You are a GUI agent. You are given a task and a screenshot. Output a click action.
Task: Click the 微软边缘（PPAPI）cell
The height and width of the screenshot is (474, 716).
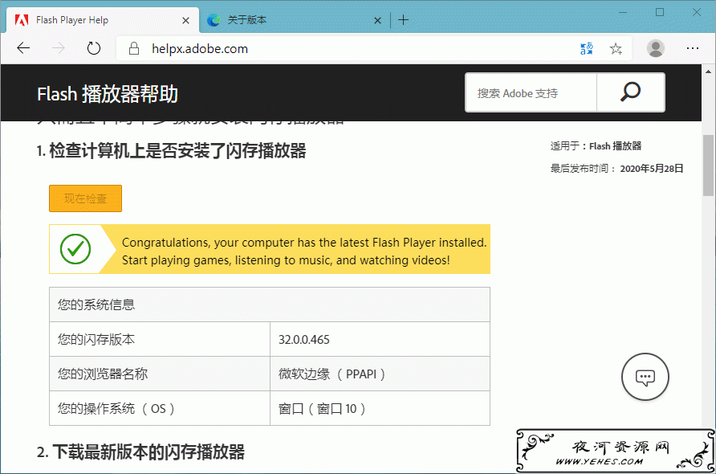(x=380, y=374)
